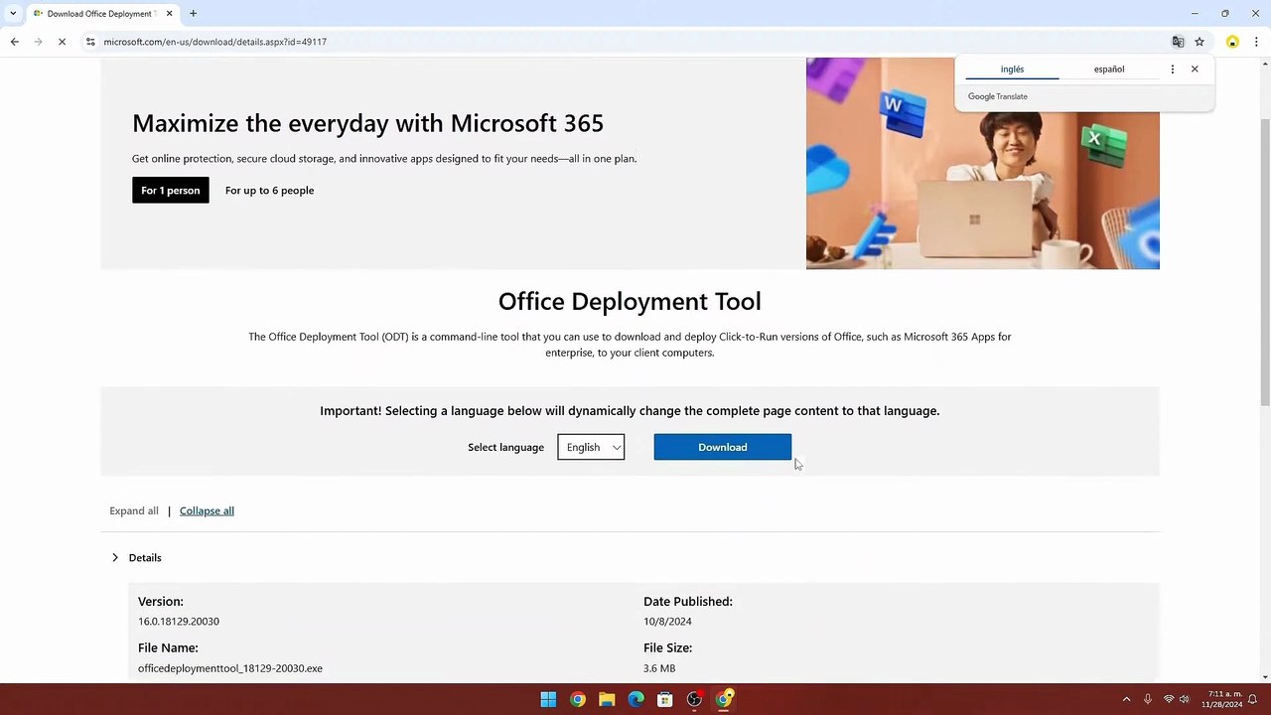Open the tab search dropdown arrow
1271x715 pixels.
point(12,14)
